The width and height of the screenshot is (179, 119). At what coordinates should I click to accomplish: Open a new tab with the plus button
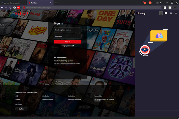point(56,3)
